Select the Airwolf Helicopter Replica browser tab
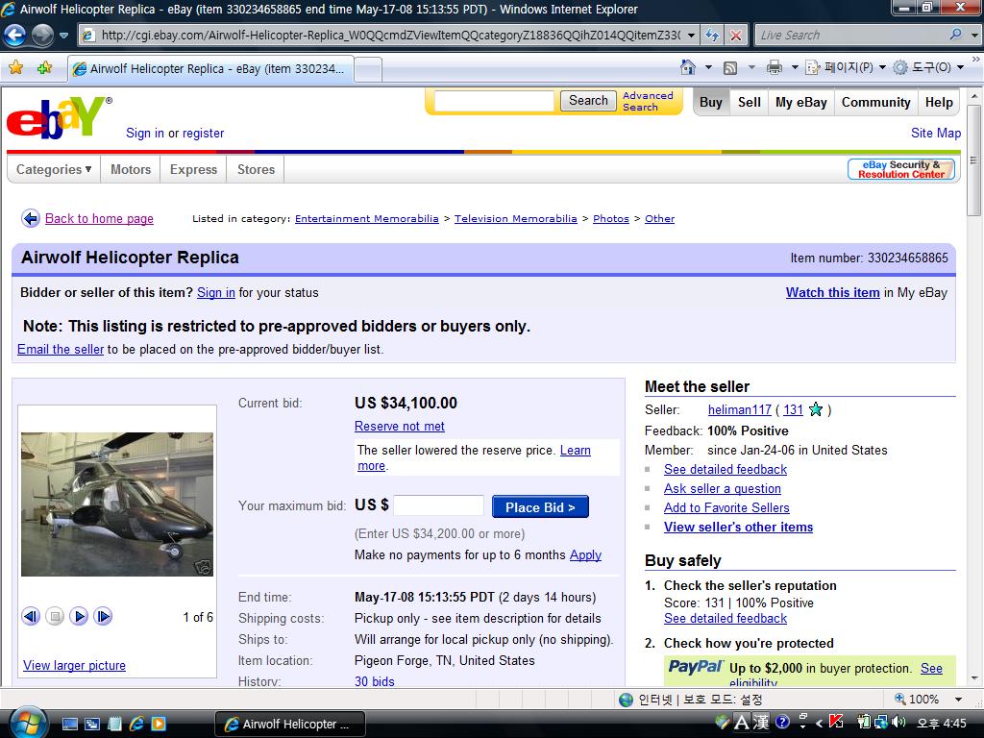Viewport: 984px width, 738px height. (x=210, y=69)
